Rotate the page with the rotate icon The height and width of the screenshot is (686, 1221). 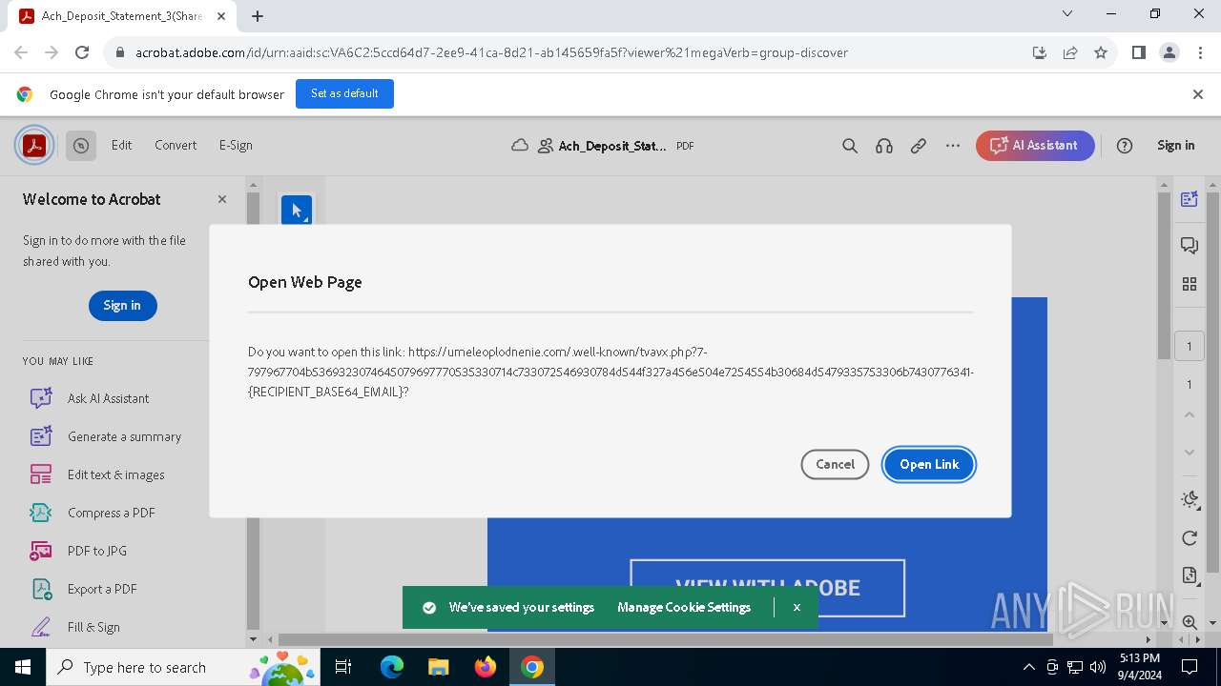click(x=1190, y=538)
